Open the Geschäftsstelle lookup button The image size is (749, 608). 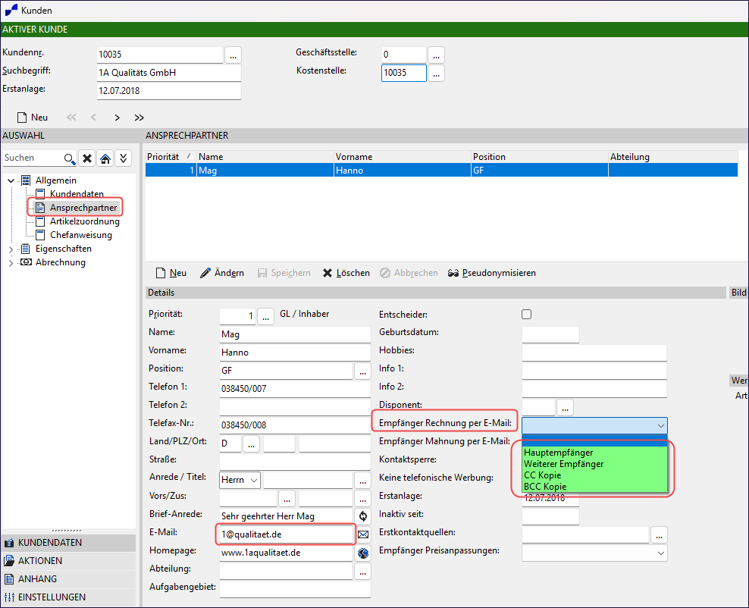pos(436,55)
